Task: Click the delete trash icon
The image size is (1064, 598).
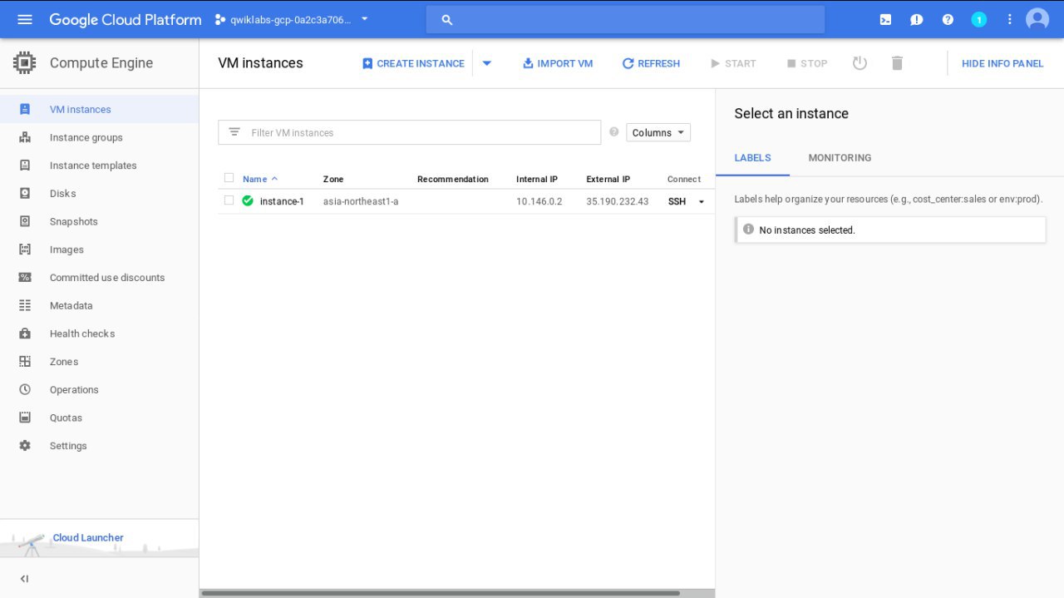Action: 897,63
